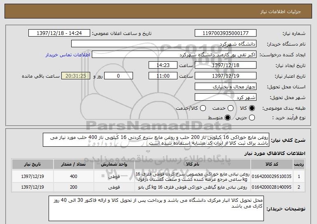317x224 pixels.
Task: Click the province field چهار محال و بختیاری
Action: coord(226,87)
